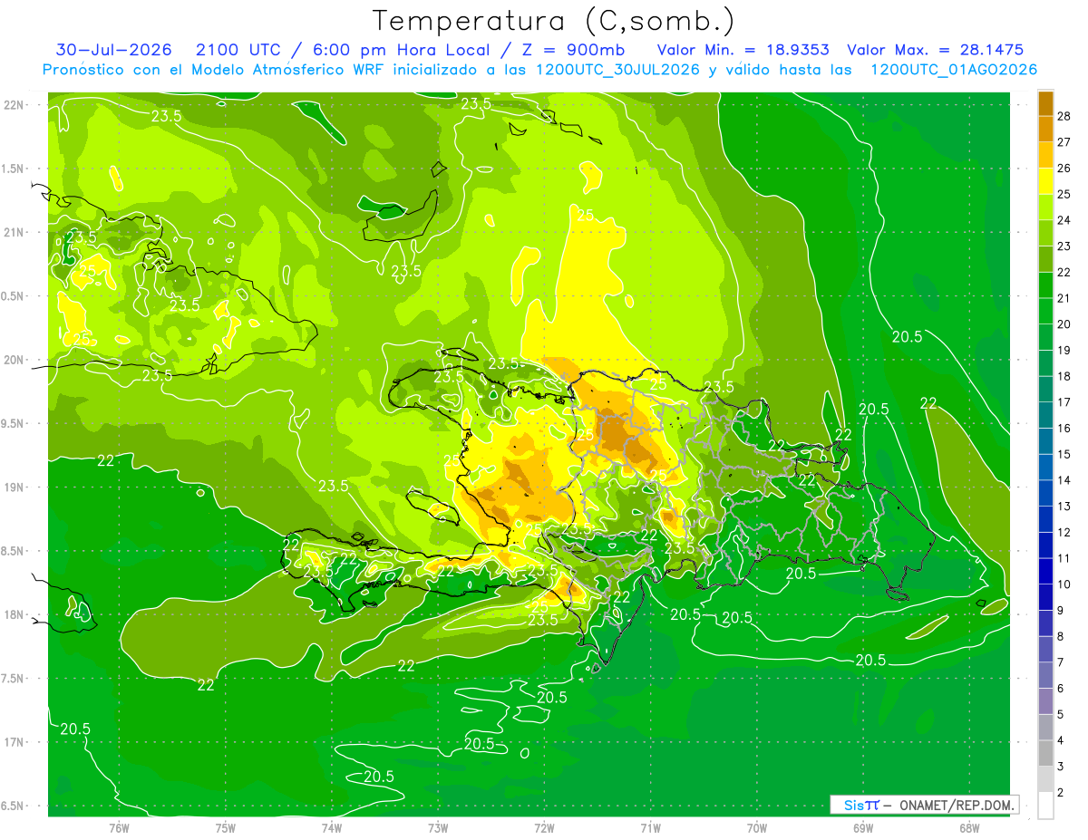Screen dimensions: 1088x840
Task: Select the '30-Jul-2026' forecast date text
Action: 113,50
